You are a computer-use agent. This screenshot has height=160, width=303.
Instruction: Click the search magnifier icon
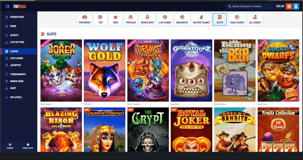(229, 6)
